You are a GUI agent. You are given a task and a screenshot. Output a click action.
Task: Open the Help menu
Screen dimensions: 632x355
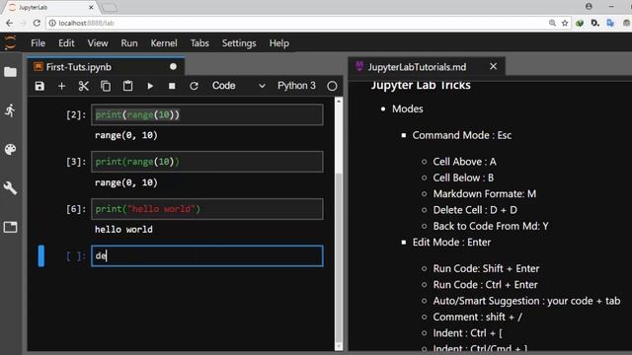pos(278,43)
